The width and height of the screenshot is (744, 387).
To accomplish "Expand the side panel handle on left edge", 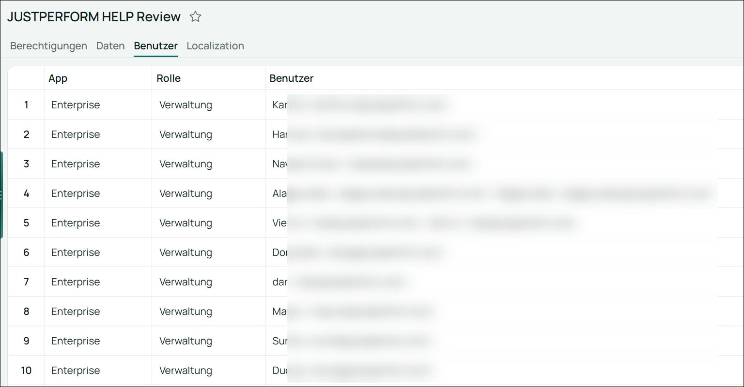I will pos(1,195).
